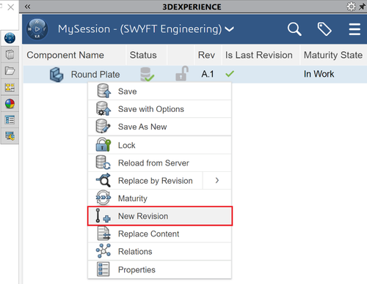Image resolution: width=367 pixels, height=284 pixels.
Task: Choose Properties from the context menu
Action: point(159,269)
